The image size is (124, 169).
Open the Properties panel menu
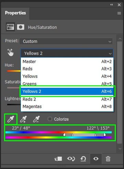119,13
